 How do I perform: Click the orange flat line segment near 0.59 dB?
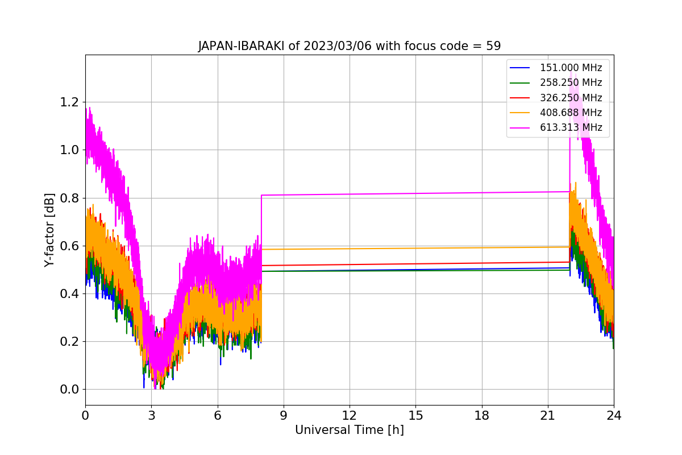coord(415,248)
